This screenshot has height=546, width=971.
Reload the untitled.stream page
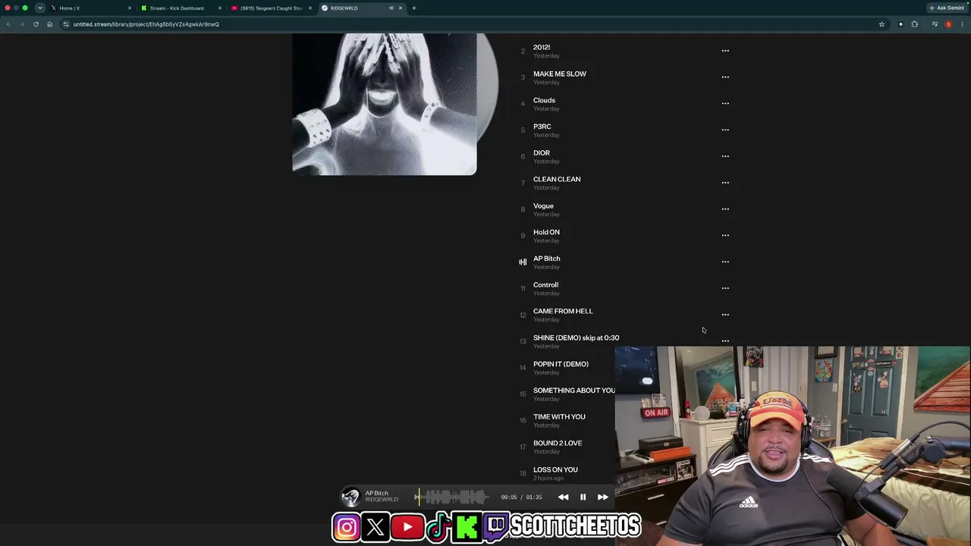click(36, 24)
